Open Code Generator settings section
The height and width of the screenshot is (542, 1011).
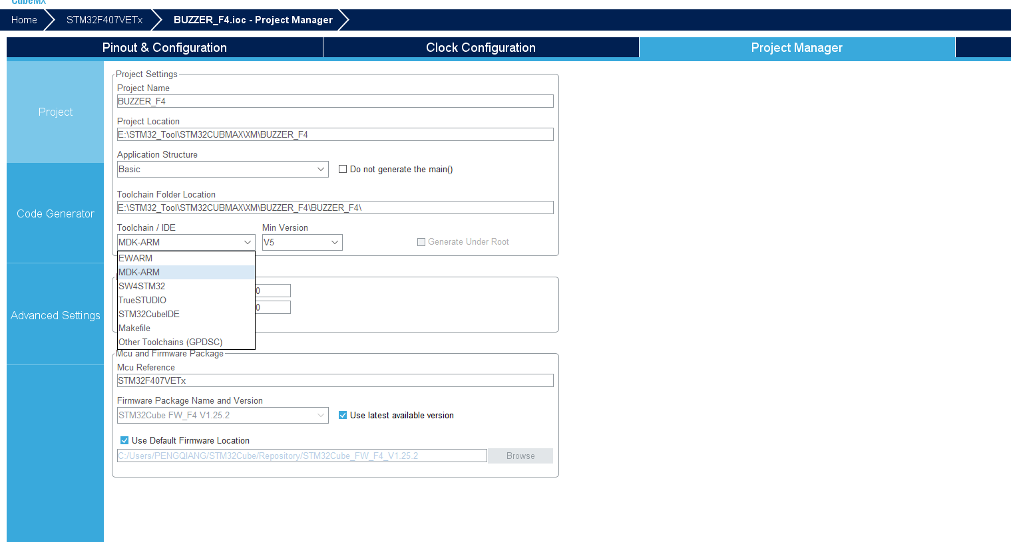(55, 213)
